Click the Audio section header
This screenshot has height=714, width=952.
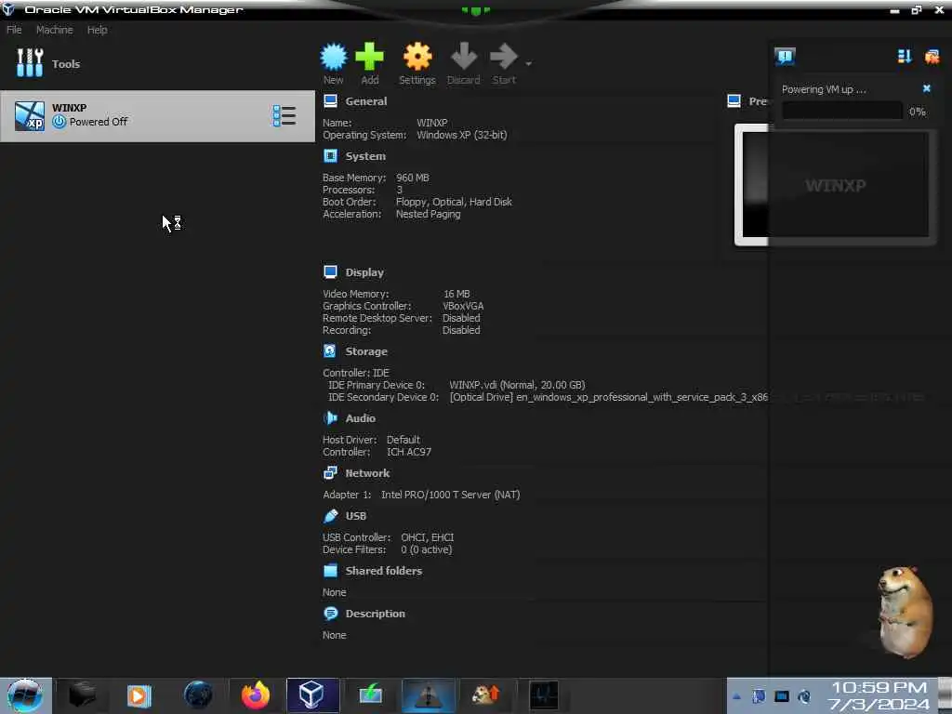pyautogui.click(x=361, y=418)
